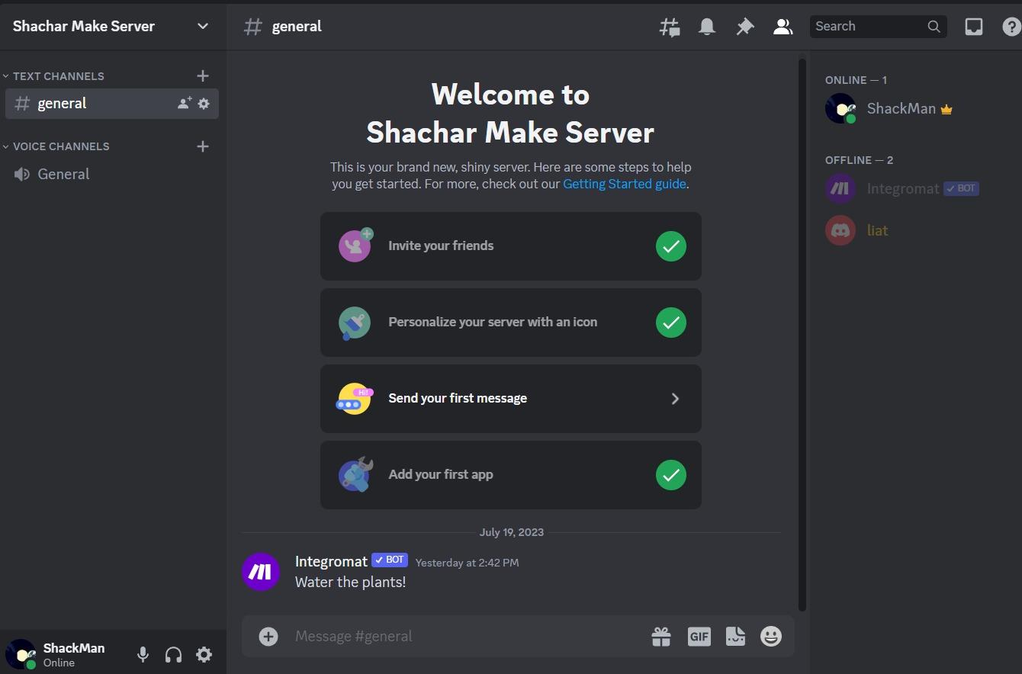Click the Invite your friends card
The height and width of the screenshot is (674, 1022).
pos(510,246)
